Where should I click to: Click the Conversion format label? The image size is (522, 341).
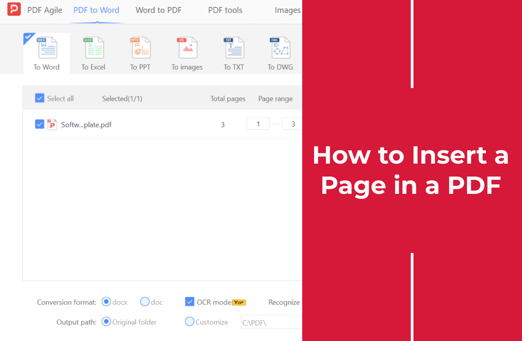66,302
